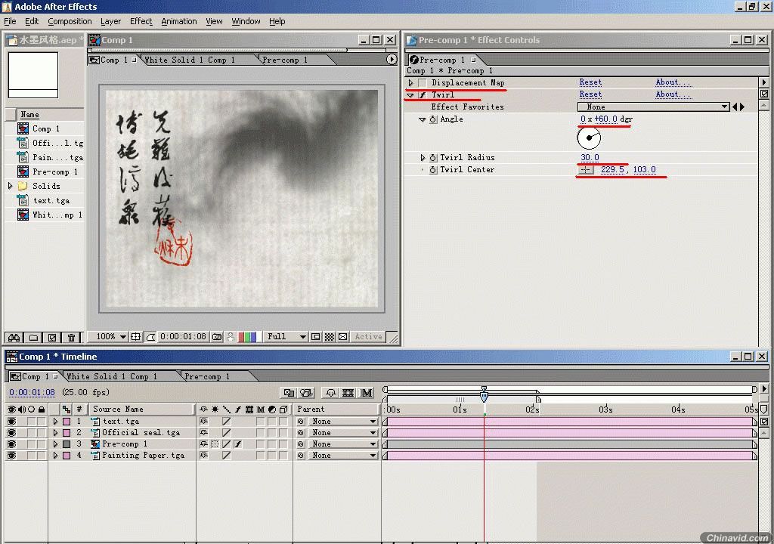Click the Angle dial control
Image resolution: width=774 pixels, height=544 pixels.
tap(589, 138)
